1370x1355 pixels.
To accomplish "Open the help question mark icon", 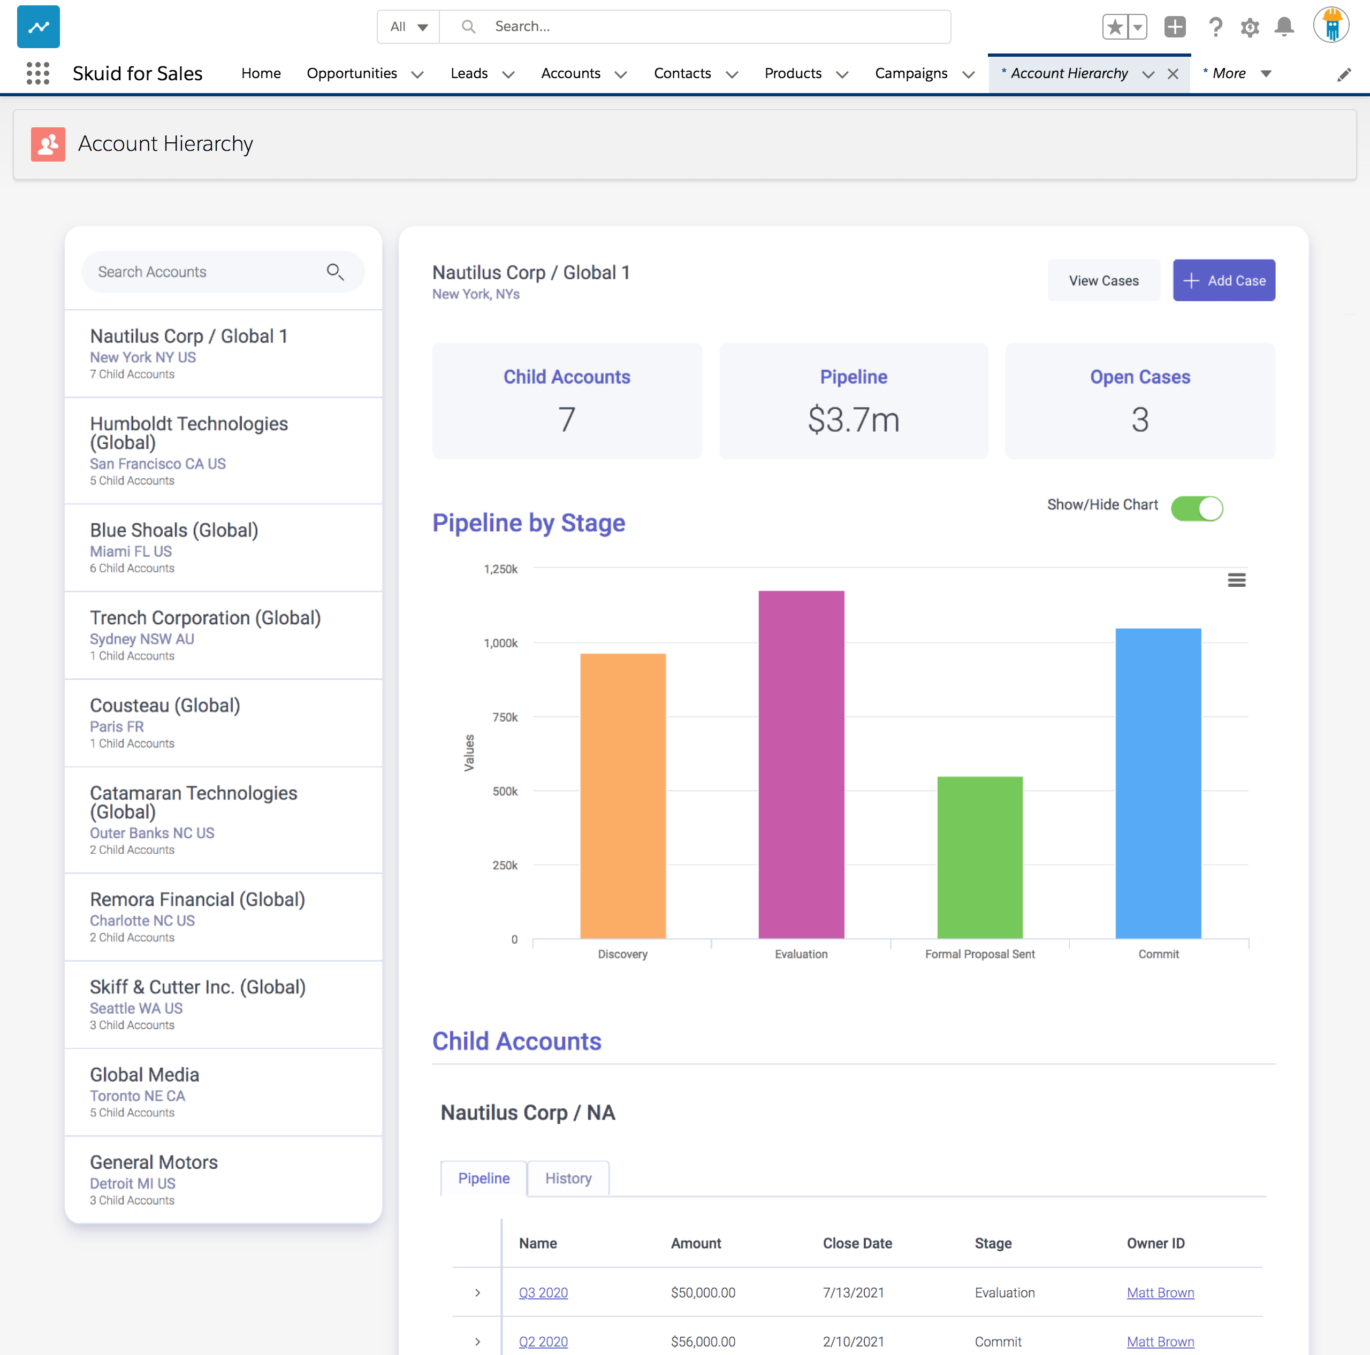I will [x=1215, y=27].
